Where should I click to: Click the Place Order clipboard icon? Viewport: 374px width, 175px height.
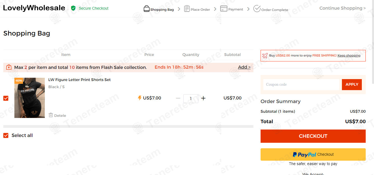click(187, 9)
